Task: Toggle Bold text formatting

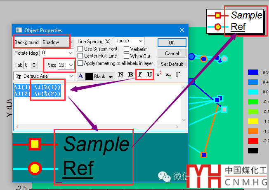Action: [x=131, y=75]
